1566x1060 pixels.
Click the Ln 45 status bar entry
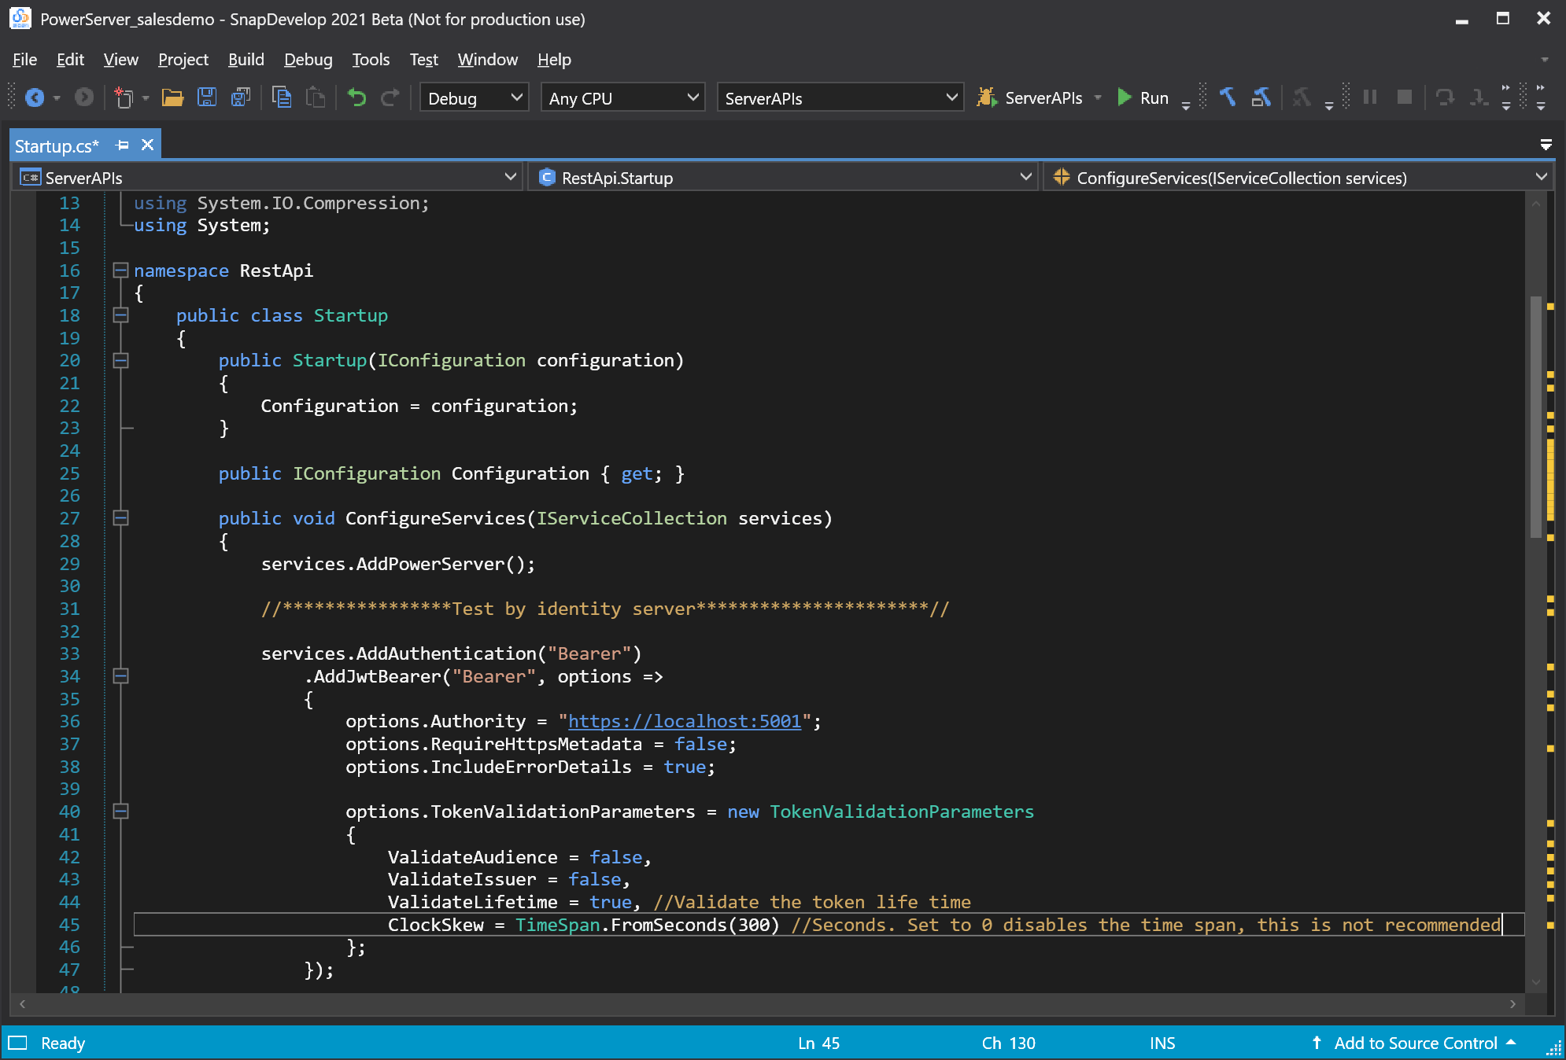pyautogui.click(x=818, y=1043)
